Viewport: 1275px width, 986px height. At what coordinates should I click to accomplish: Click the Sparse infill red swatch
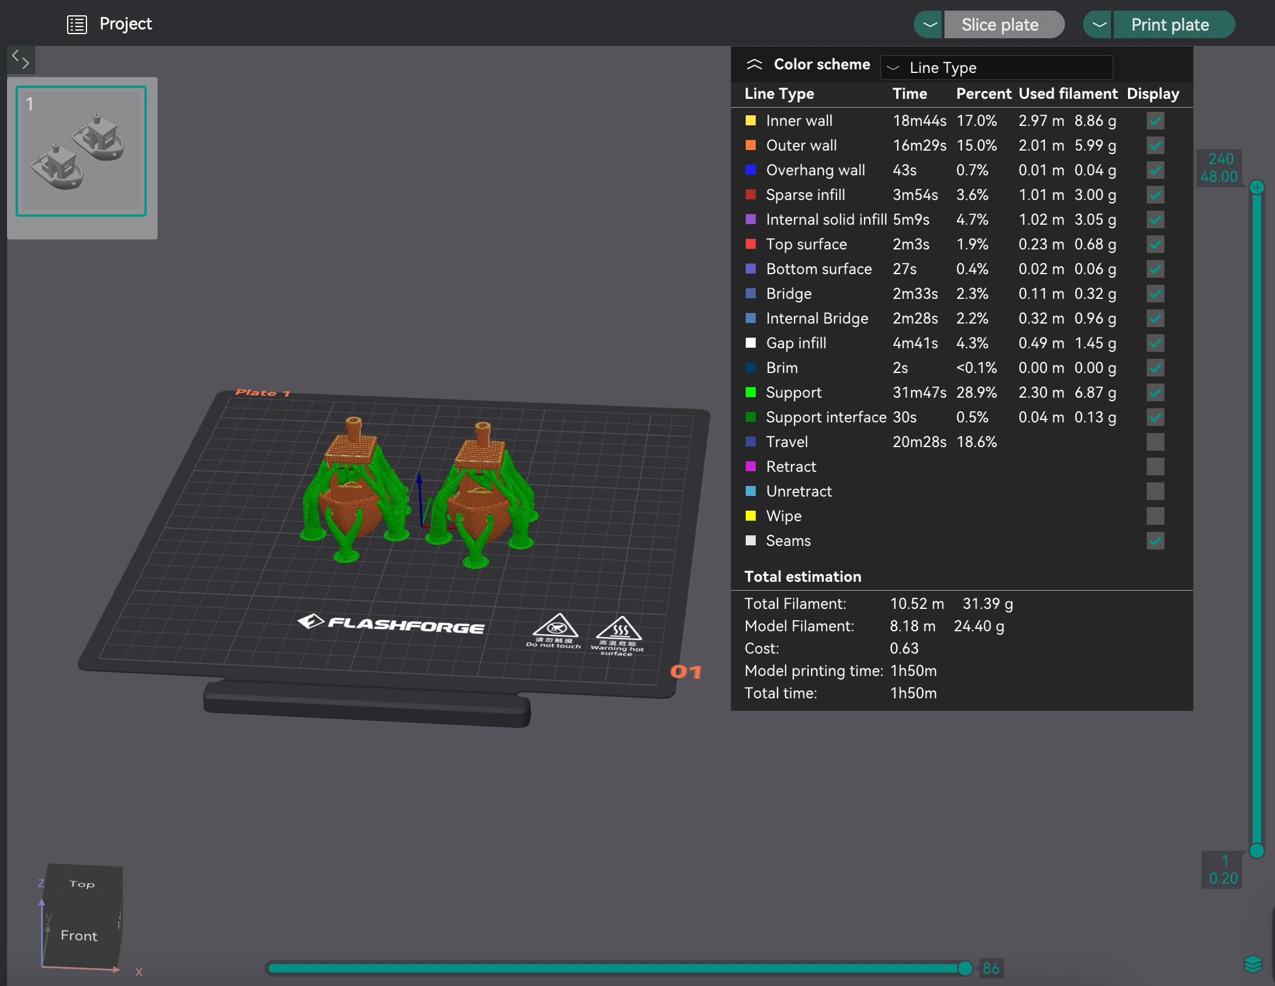(x=751, y=195)
